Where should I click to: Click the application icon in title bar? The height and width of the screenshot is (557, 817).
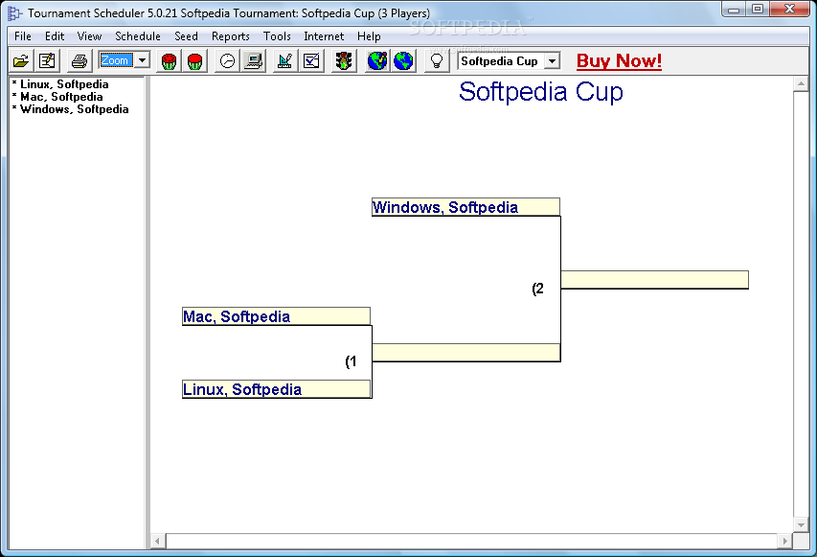pos(14,13)
